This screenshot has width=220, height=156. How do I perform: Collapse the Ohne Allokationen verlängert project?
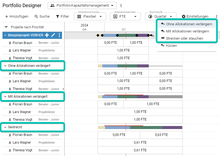[x=5, y=66]
